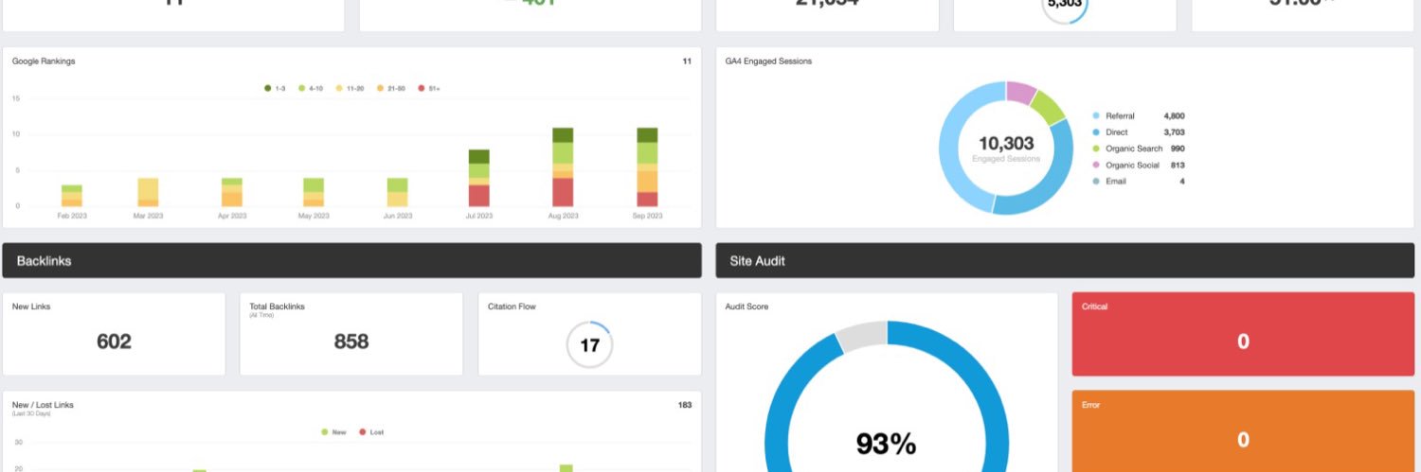Viewport: 1421px width, 472px height.
Task: Click the Jul 2023 axis label
Action: pos(479,216)
